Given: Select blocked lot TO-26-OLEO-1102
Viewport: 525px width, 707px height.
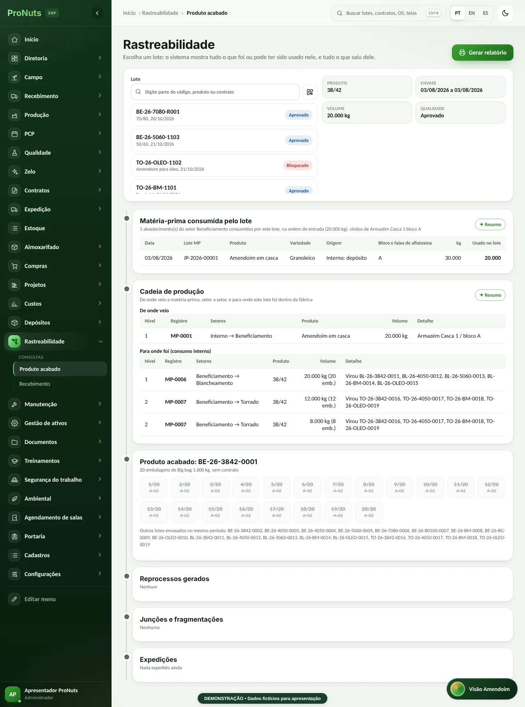Looking at the screenshot, I should click(224, 165).
